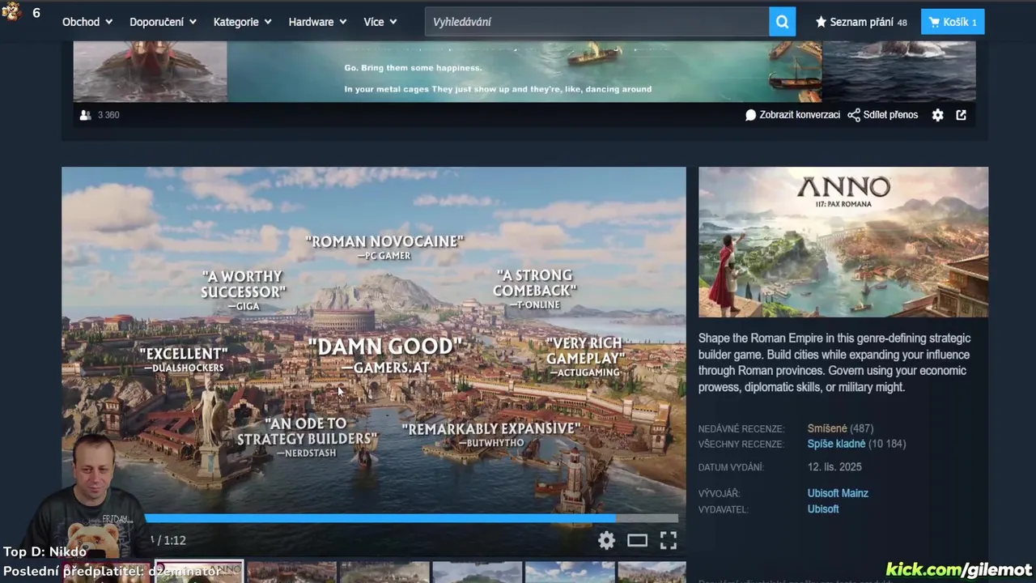Click the 1:12 video duration text

(174, 540)
